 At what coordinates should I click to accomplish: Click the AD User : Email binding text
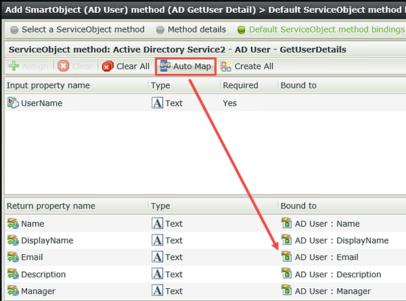(327, 257)
